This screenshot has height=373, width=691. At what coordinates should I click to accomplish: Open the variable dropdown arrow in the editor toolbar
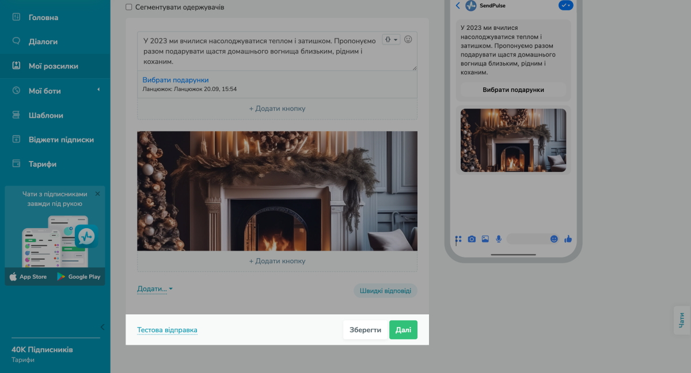click(x=395, y=39)
